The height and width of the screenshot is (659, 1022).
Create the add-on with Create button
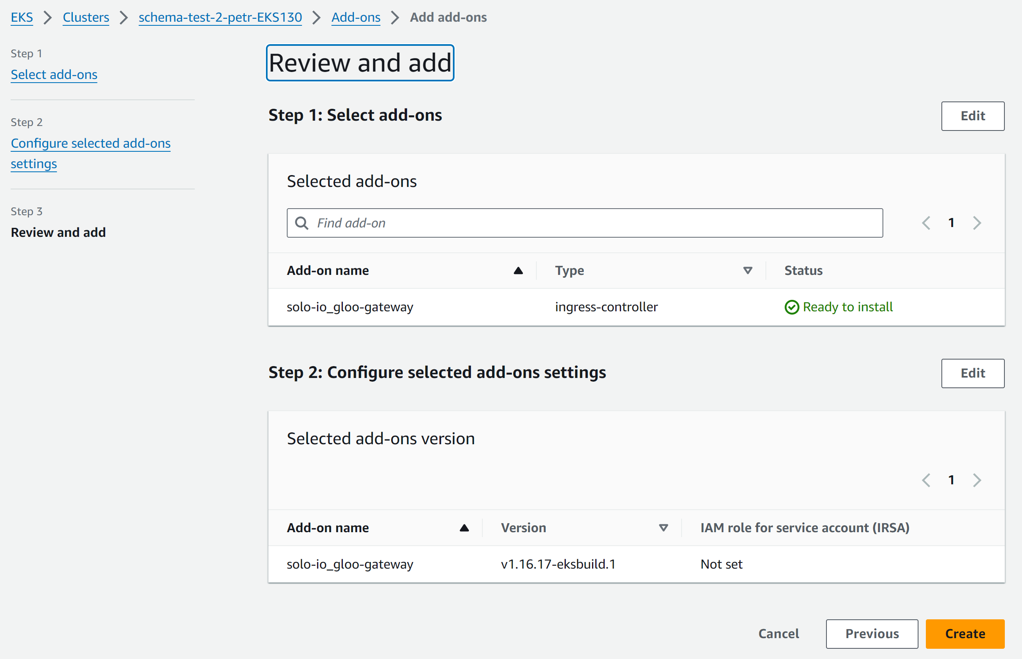click(965, 634)
